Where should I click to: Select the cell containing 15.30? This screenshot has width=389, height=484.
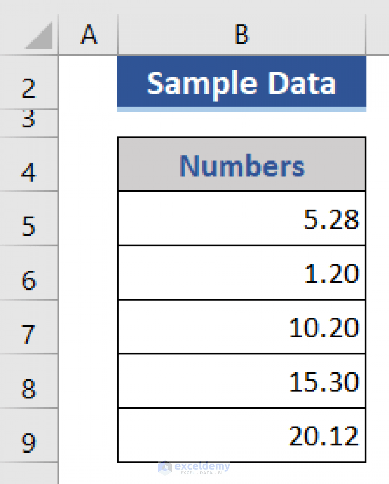(x=241, y=381)
